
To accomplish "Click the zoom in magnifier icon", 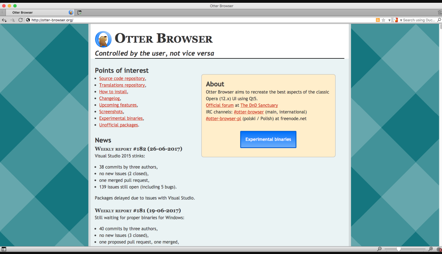I will [x=431, y=249].
